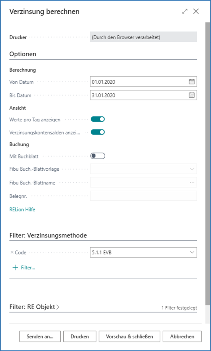Disable Verzinsungskontensalden anzeigen switch
Screen dimensions: 211x351
click(98, 132)
